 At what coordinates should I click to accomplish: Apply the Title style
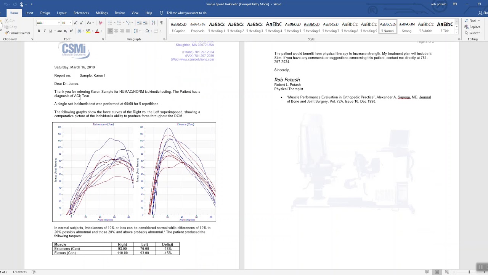(x=445, y=27)
